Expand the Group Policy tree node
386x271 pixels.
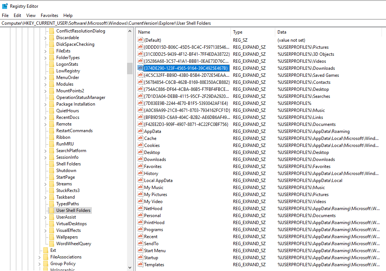pos(39,263)
